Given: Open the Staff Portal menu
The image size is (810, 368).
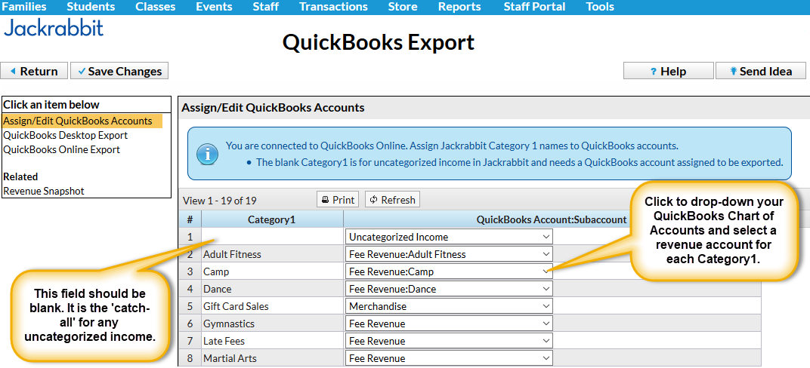Looking at the screenshot, I should click(534, 7).
